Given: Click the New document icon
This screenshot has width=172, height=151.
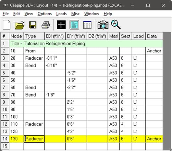Looking at the screenshot, I should (6, 25).
